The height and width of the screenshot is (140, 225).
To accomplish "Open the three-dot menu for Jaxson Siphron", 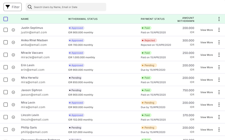I will pos(219,92).
